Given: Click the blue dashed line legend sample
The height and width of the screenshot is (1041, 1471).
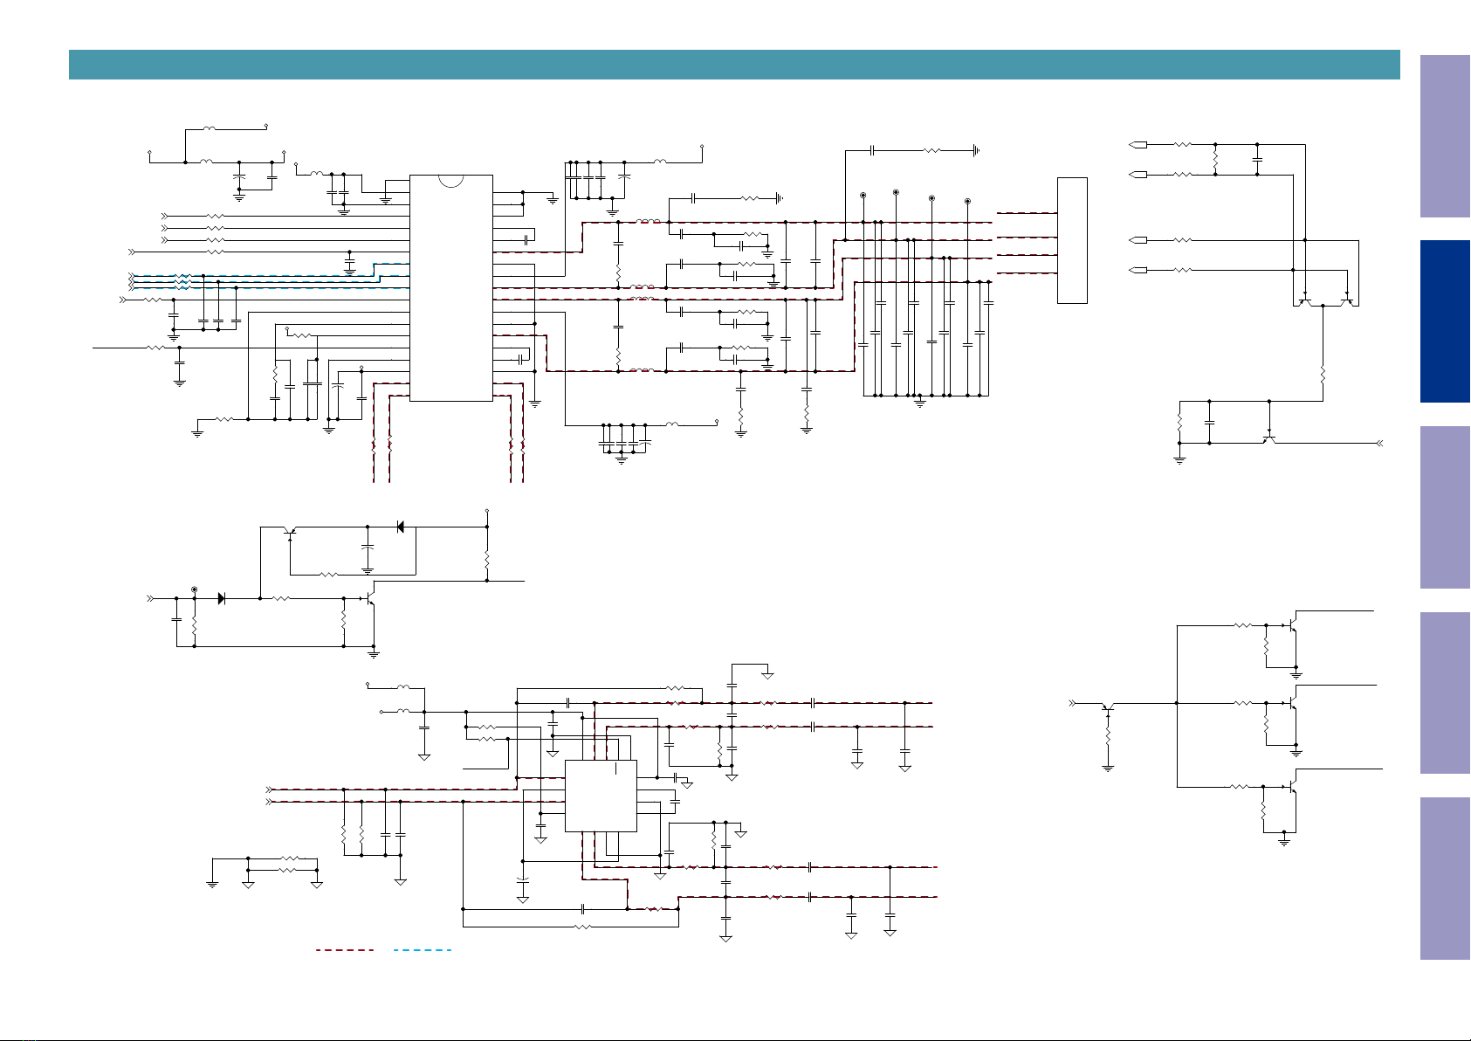Looking at the screenshot, I should click(x=423, y=949).
